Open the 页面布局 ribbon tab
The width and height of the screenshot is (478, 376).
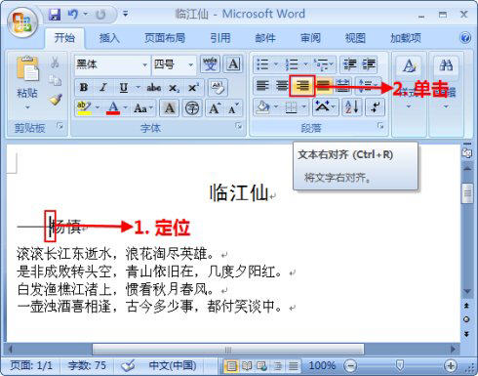pyautogui.click(x=165, y=38)
